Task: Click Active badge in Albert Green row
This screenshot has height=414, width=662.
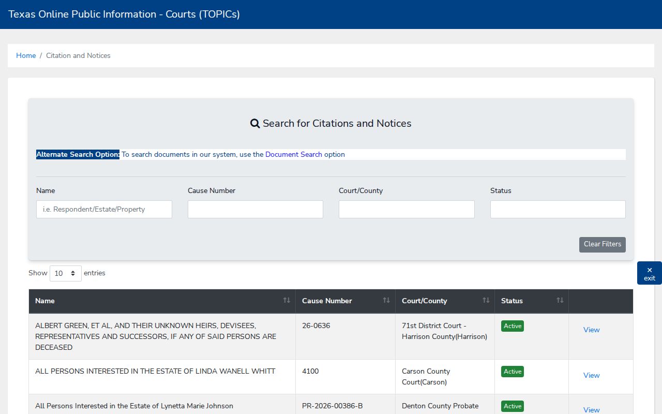Action: (x=513, y=326)
